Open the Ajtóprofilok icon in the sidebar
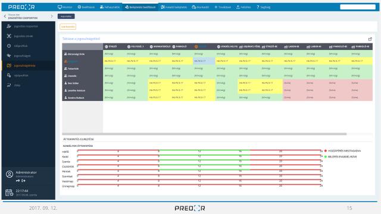The height and width of the screenshot is (214, 381). [9, 75]
